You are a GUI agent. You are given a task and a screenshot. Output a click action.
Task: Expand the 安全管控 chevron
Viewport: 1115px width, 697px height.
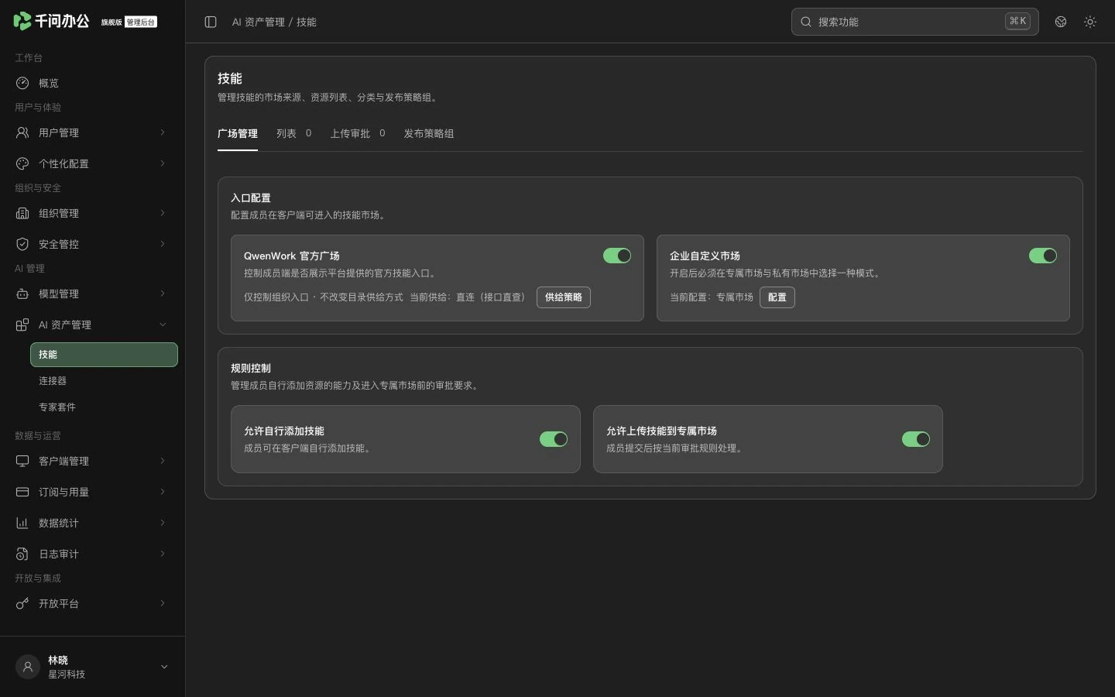point(163,244)
